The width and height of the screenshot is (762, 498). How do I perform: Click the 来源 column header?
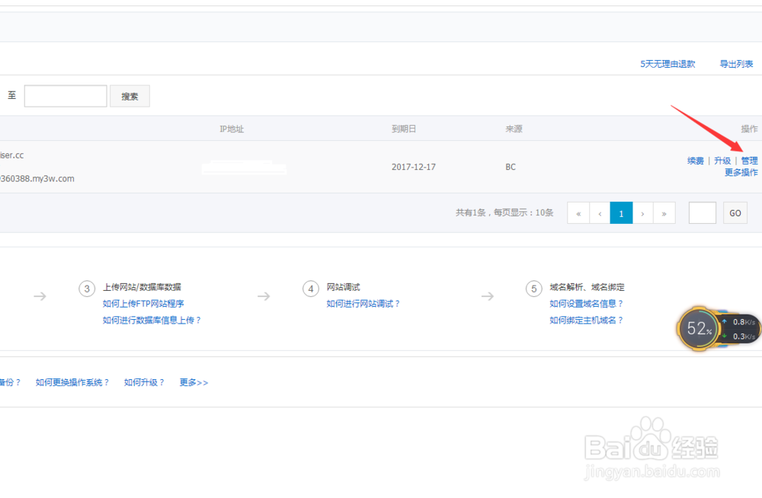click(x=514, y=129)
